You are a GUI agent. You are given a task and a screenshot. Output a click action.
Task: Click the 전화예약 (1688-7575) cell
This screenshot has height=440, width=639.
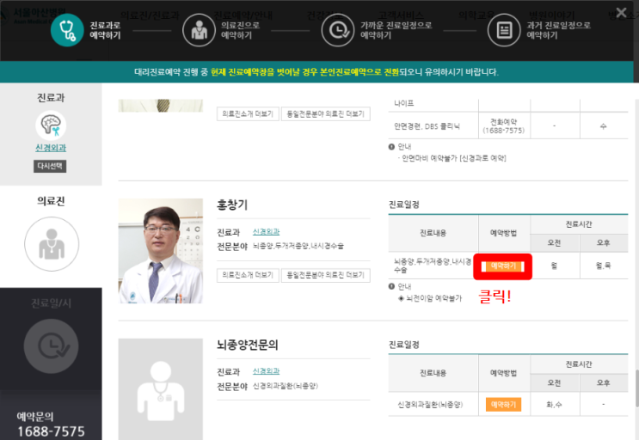[504, 126]
